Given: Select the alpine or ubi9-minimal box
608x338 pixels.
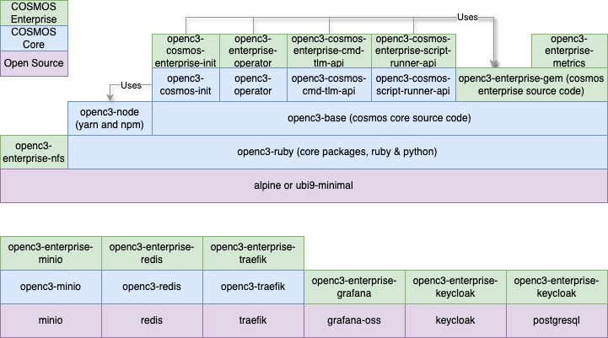Looking at the screenshot, I should 304,185.
